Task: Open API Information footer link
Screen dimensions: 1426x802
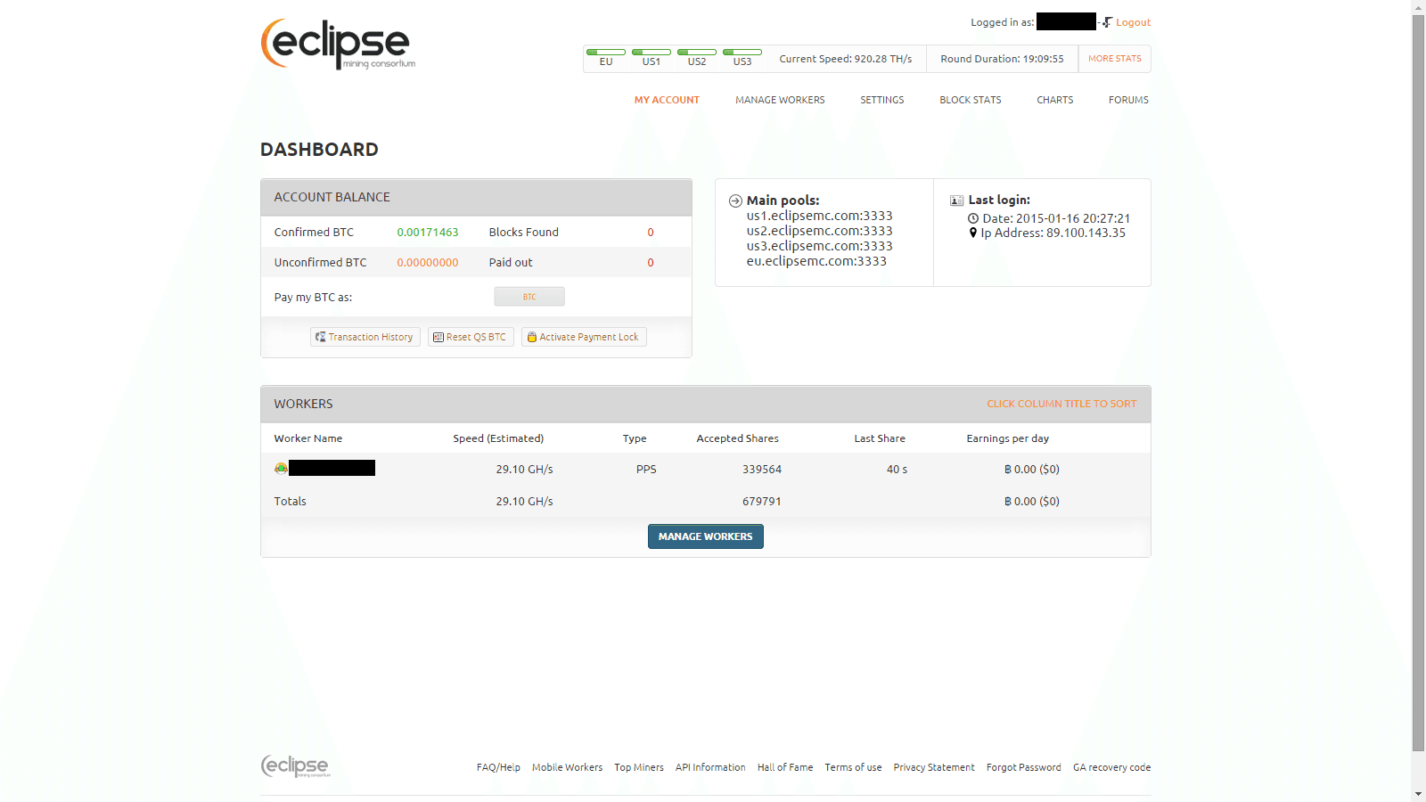Action: pos(710,767)
